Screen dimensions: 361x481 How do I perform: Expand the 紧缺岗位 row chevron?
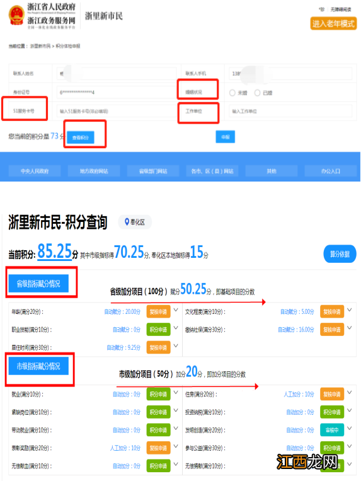pos(176,410)
